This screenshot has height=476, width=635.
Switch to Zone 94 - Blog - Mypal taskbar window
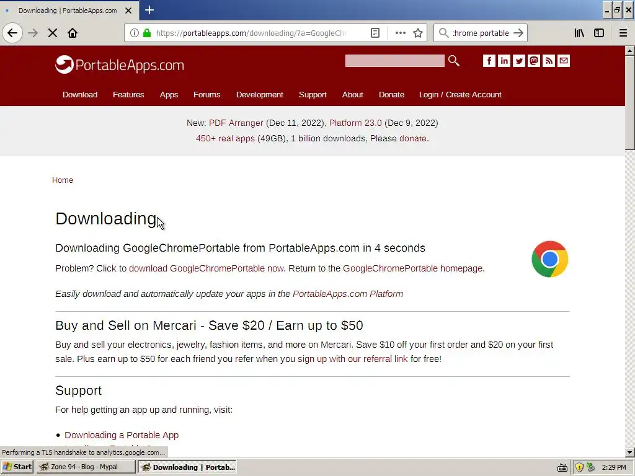click(86, 467)
